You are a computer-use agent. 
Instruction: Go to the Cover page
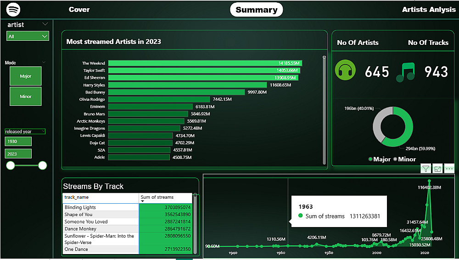click(x=79, y=9)
